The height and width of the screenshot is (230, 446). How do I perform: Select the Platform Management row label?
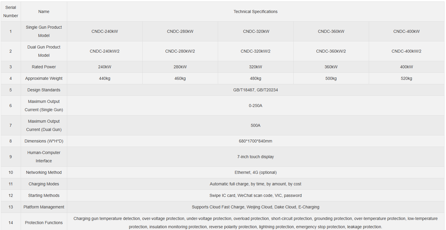pyautogui.click(x=44, y=207)
